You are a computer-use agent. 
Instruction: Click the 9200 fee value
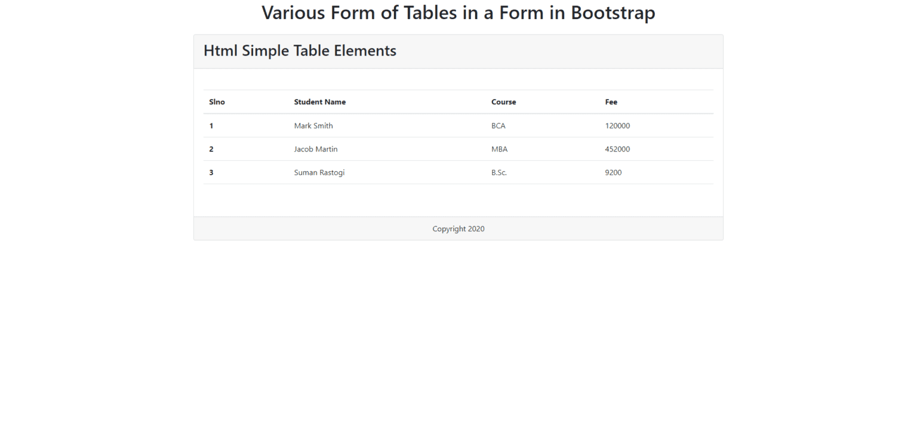(613, 172)
